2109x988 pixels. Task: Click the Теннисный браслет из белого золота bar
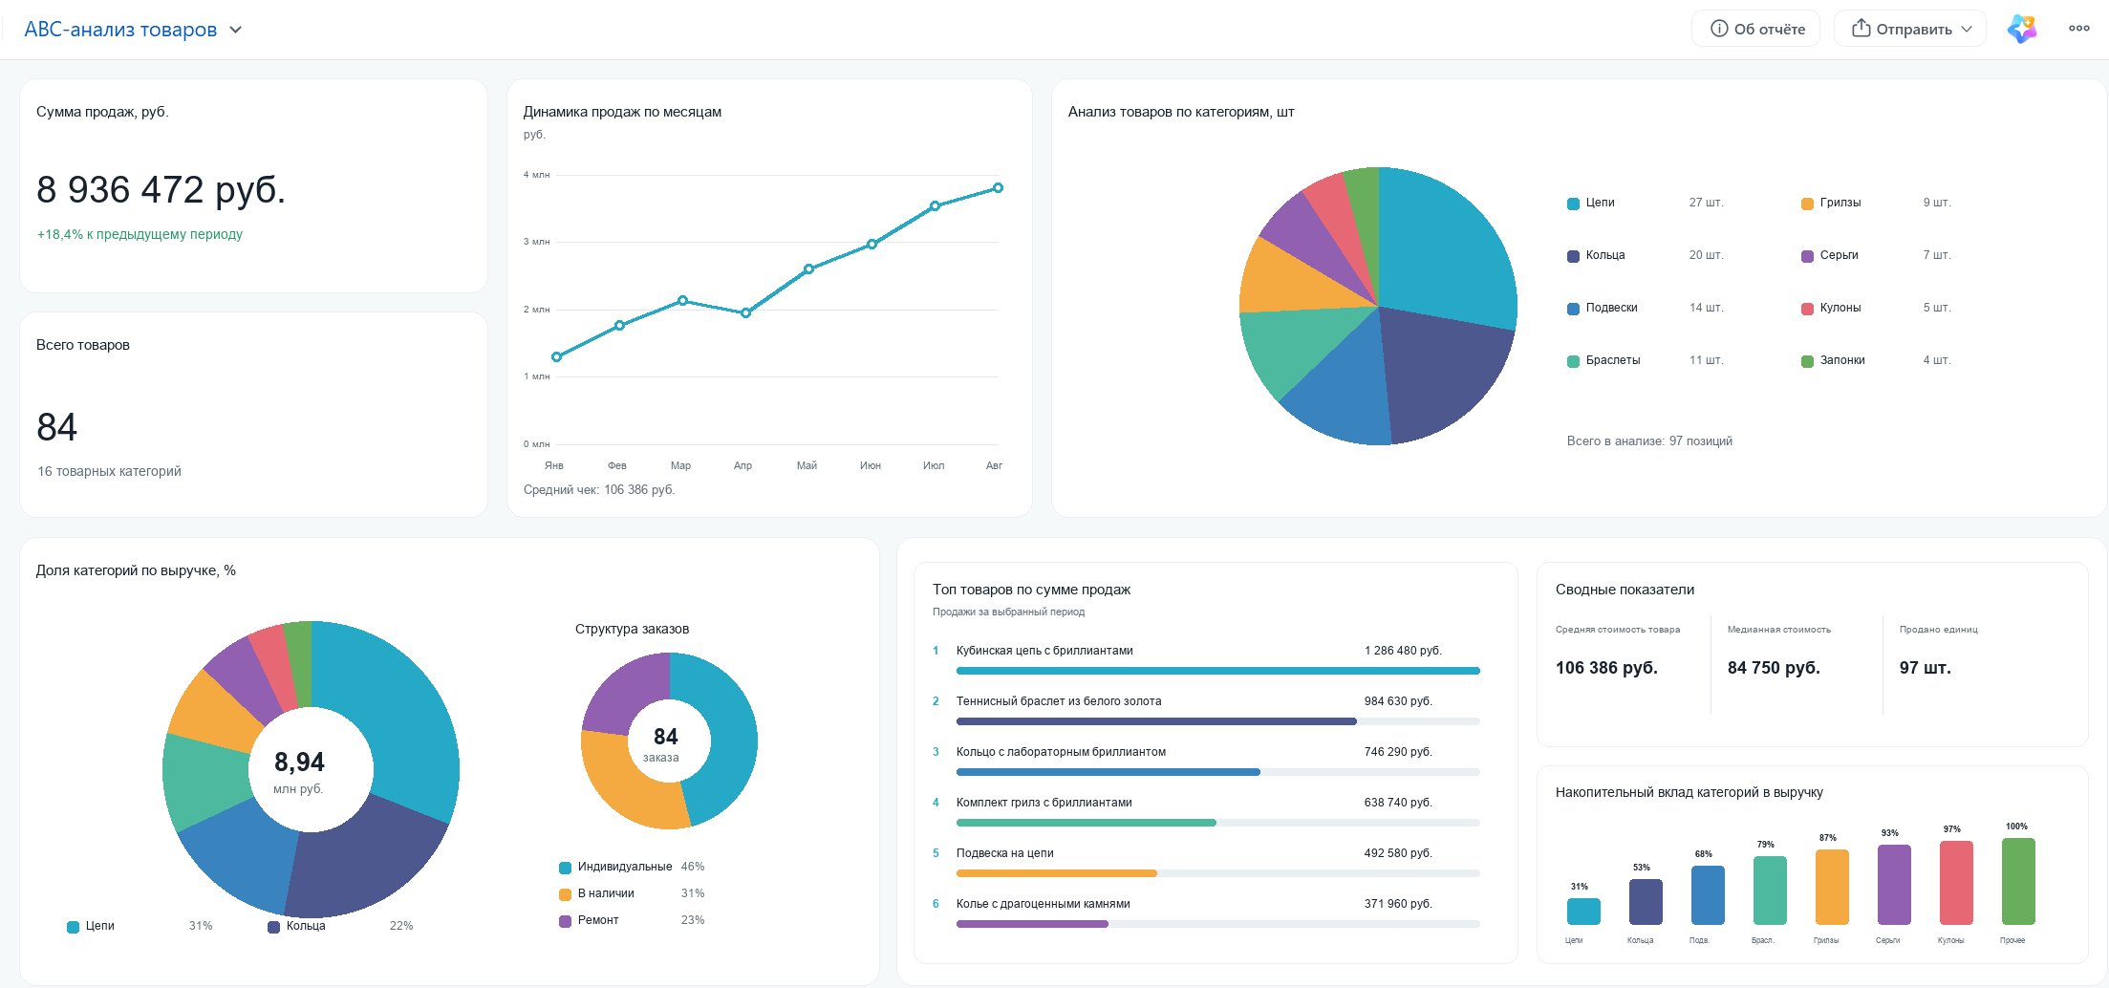1218,721
